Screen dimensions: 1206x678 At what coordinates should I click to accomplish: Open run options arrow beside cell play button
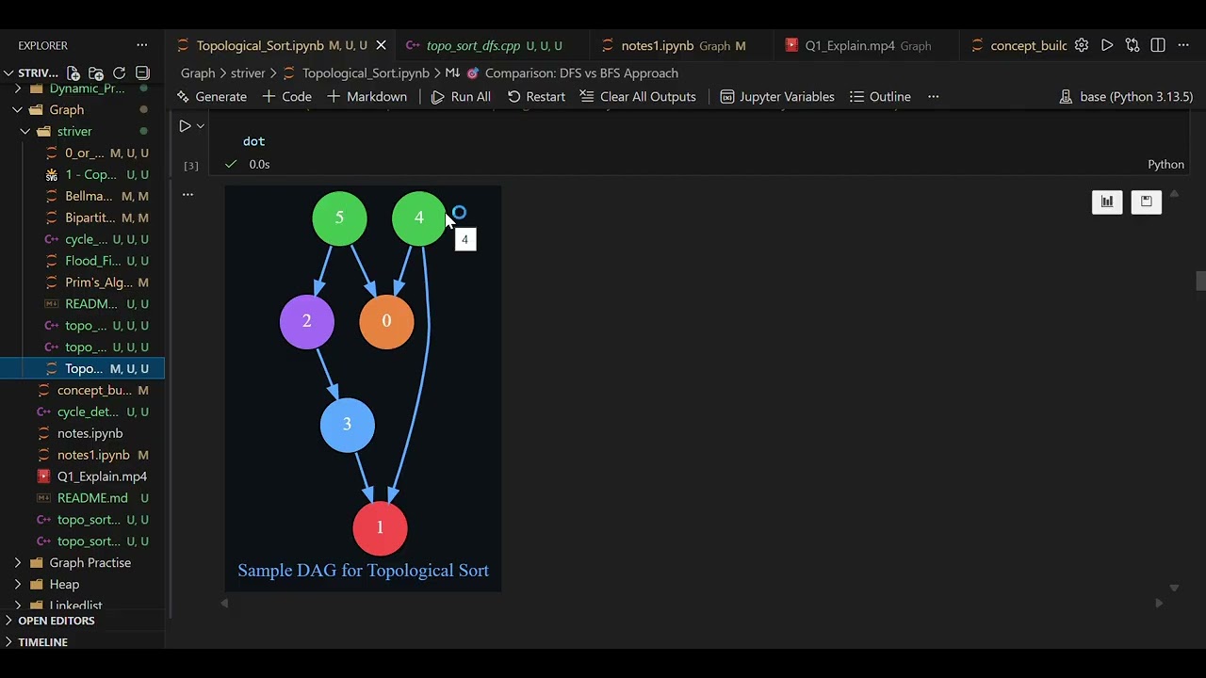click(200, 126)
